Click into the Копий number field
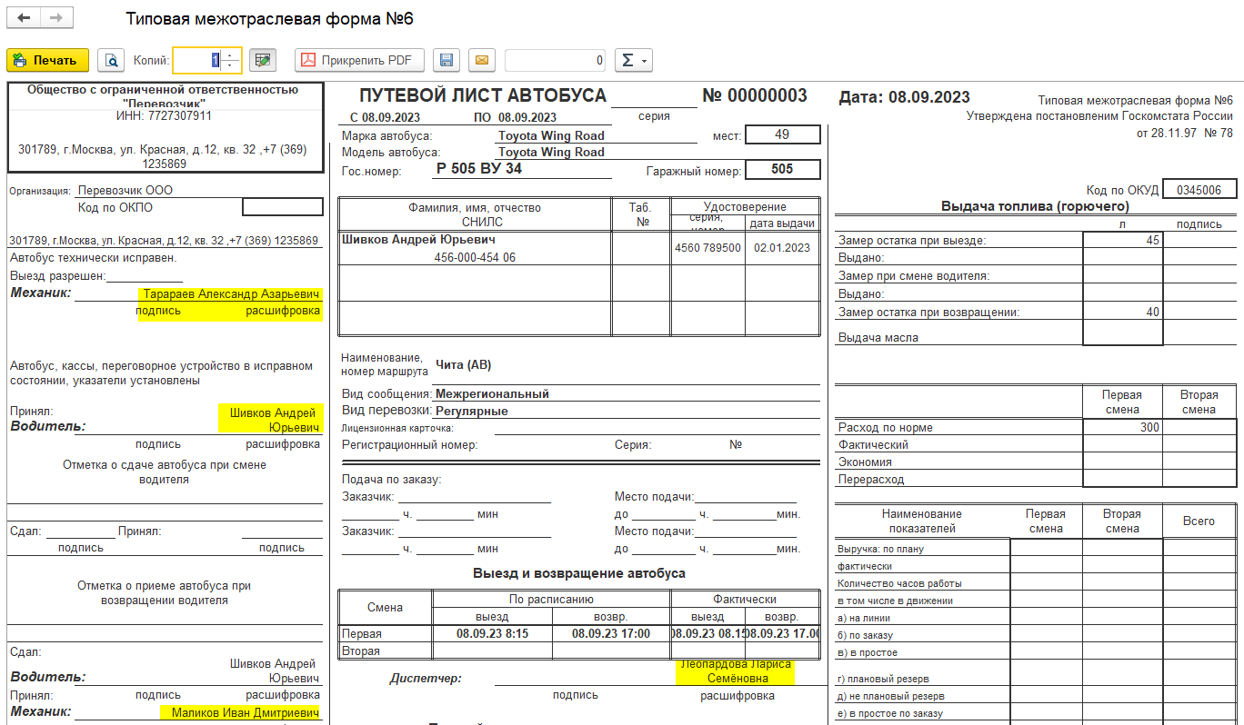Screen dimensions: 1244x725 198,60
